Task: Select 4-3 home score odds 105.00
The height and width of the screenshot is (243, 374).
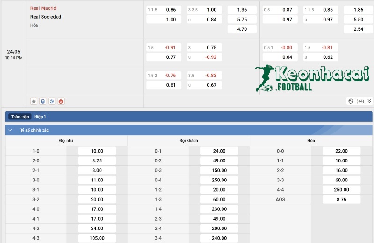Action: tap(97, 238)
